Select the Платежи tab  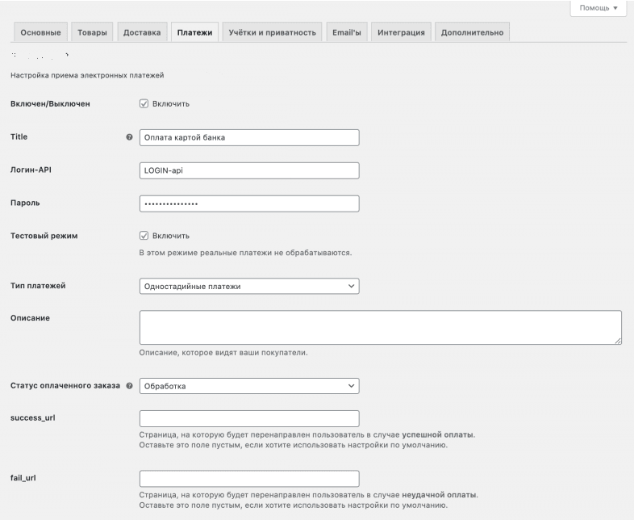click(194, 31)
